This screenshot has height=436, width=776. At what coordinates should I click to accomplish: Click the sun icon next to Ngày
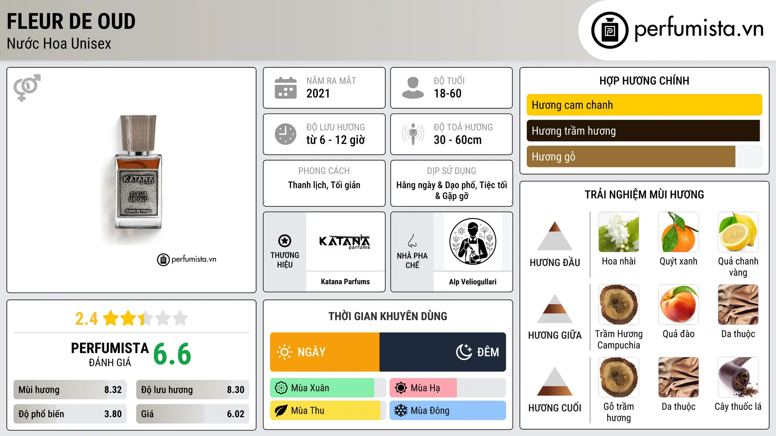point(284,352)
